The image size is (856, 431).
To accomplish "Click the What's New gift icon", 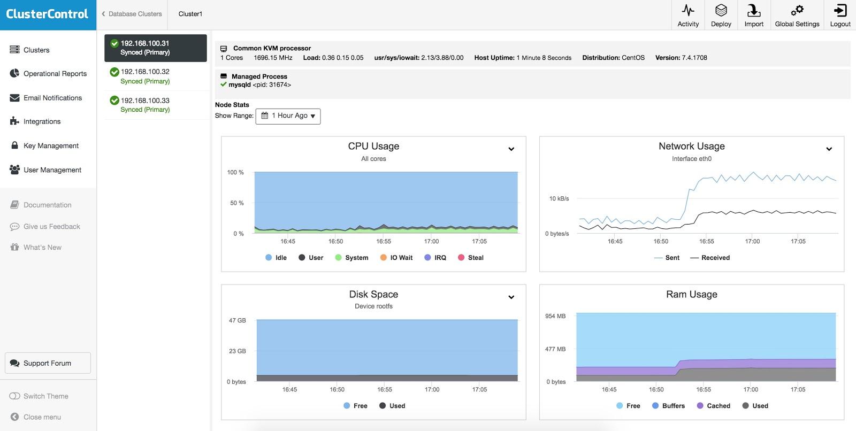I will (14, 247).
